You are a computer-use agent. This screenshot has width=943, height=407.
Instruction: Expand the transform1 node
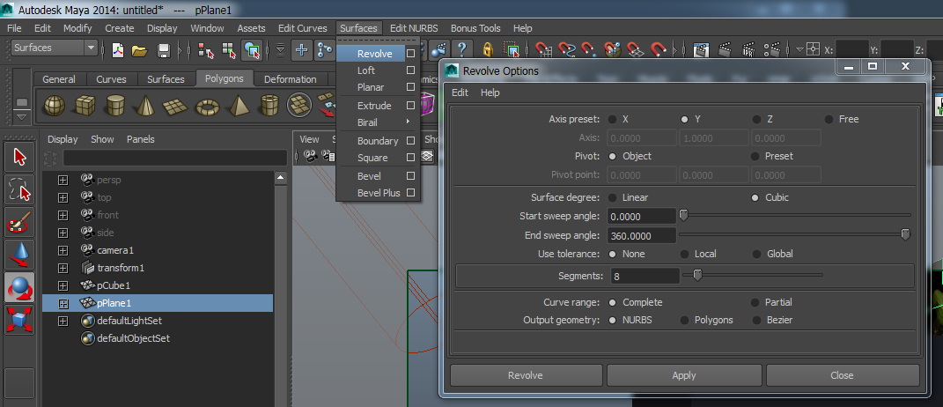click(63, 268)
